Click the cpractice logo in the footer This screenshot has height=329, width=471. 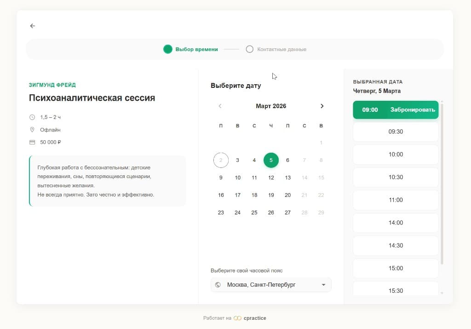249,317
